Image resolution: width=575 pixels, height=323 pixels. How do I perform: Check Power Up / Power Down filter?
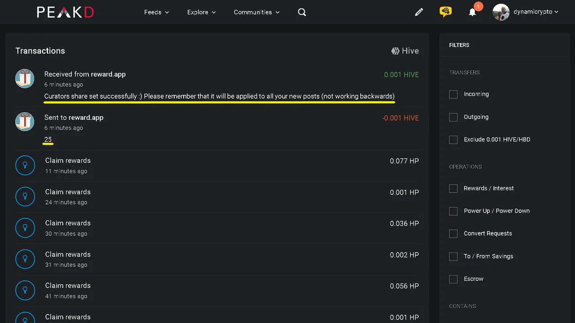pyautogui.click(x=453, y=211)
